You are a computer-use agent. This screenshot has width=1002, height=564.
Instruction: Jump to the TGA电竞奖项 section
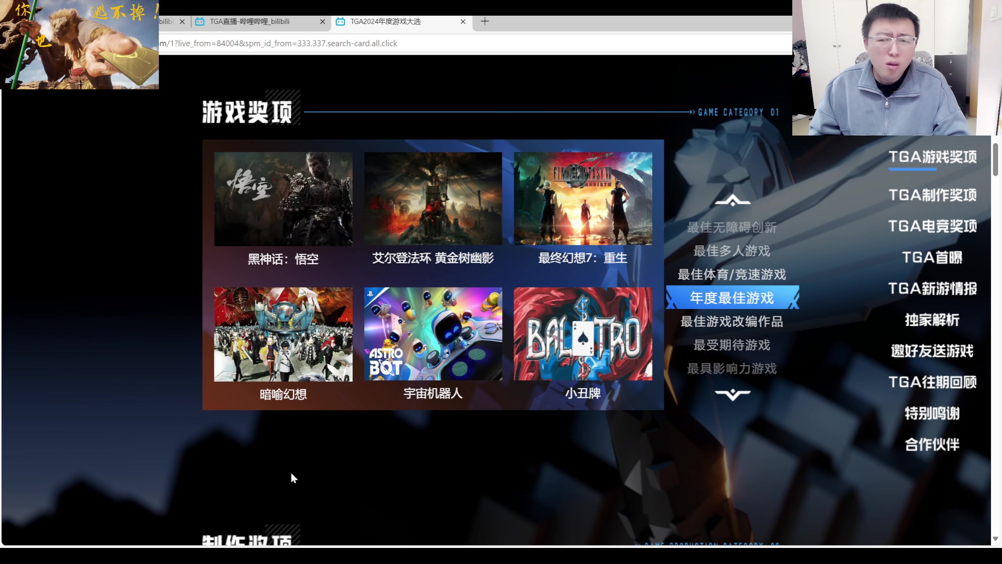[x=932, y=226]
